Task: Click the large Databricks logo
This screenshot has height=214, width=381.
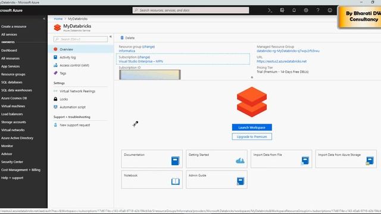Action: coord(252,102)
